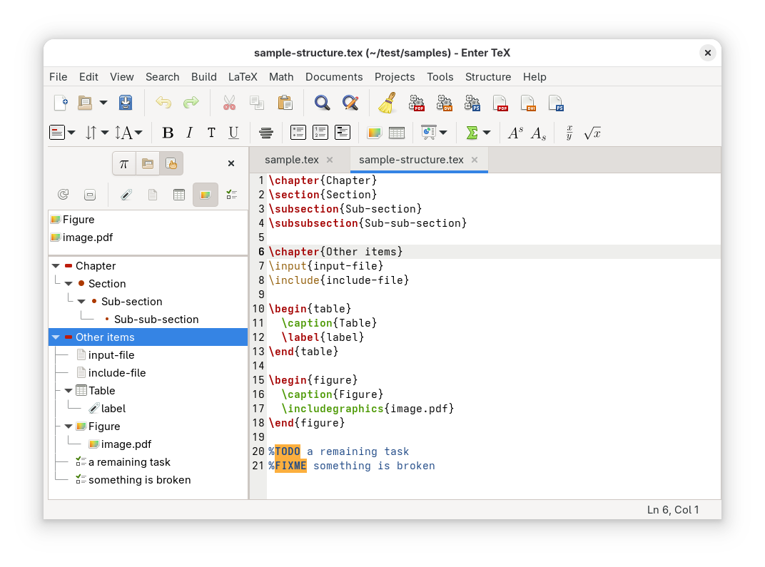Click the Clean-up build files broom icon

(x=387, y=103)
